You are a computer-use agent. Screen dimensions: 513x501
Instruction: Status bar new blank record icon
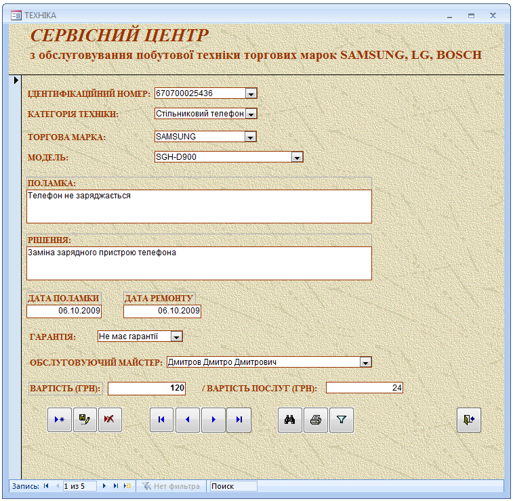coord(127,486)
